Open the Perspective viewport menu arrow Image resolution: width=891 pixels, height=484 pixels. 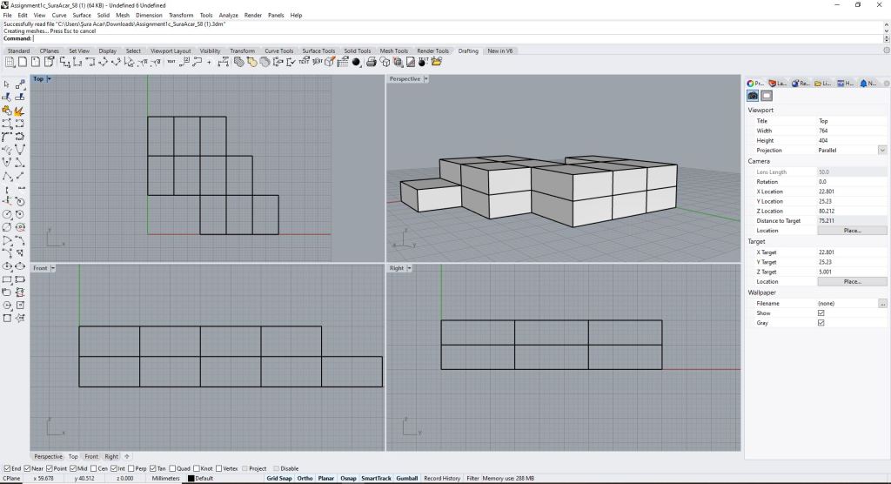tap(426, 79)
